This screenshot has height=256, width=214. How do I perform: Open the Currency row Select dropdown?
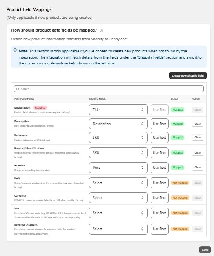[118, 198]
